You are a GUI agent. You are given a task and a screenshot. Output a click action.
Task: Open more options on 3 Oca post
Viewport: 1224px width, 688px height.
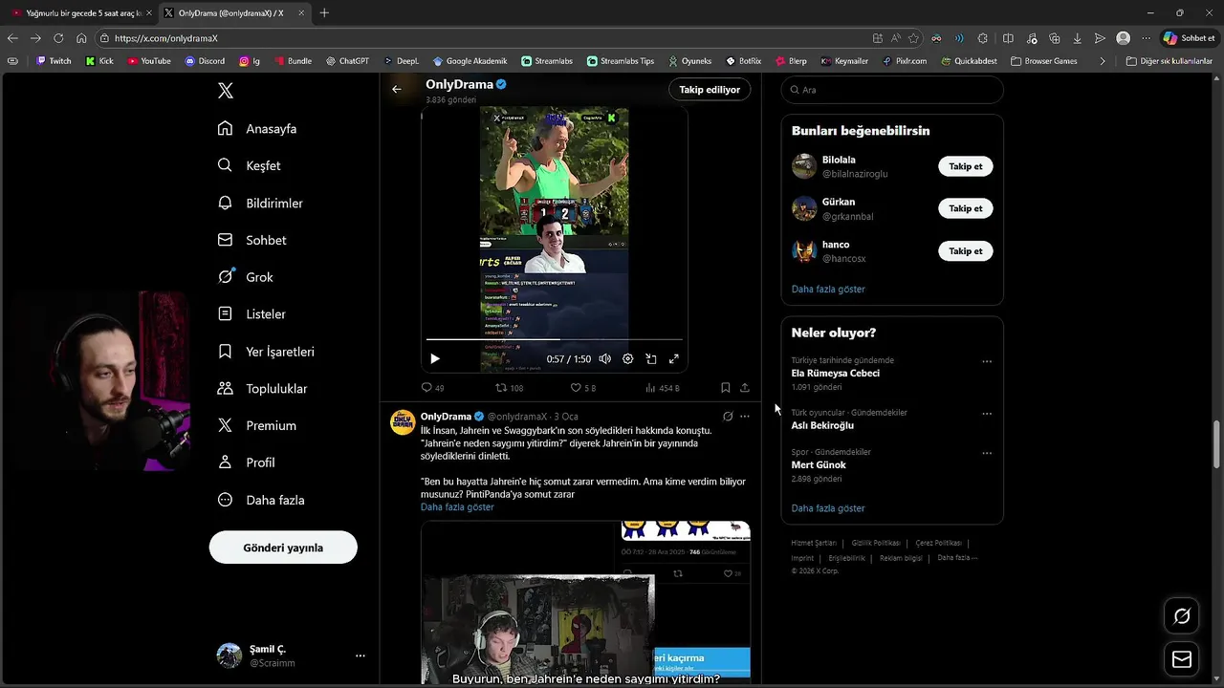[x=745, y=417]
